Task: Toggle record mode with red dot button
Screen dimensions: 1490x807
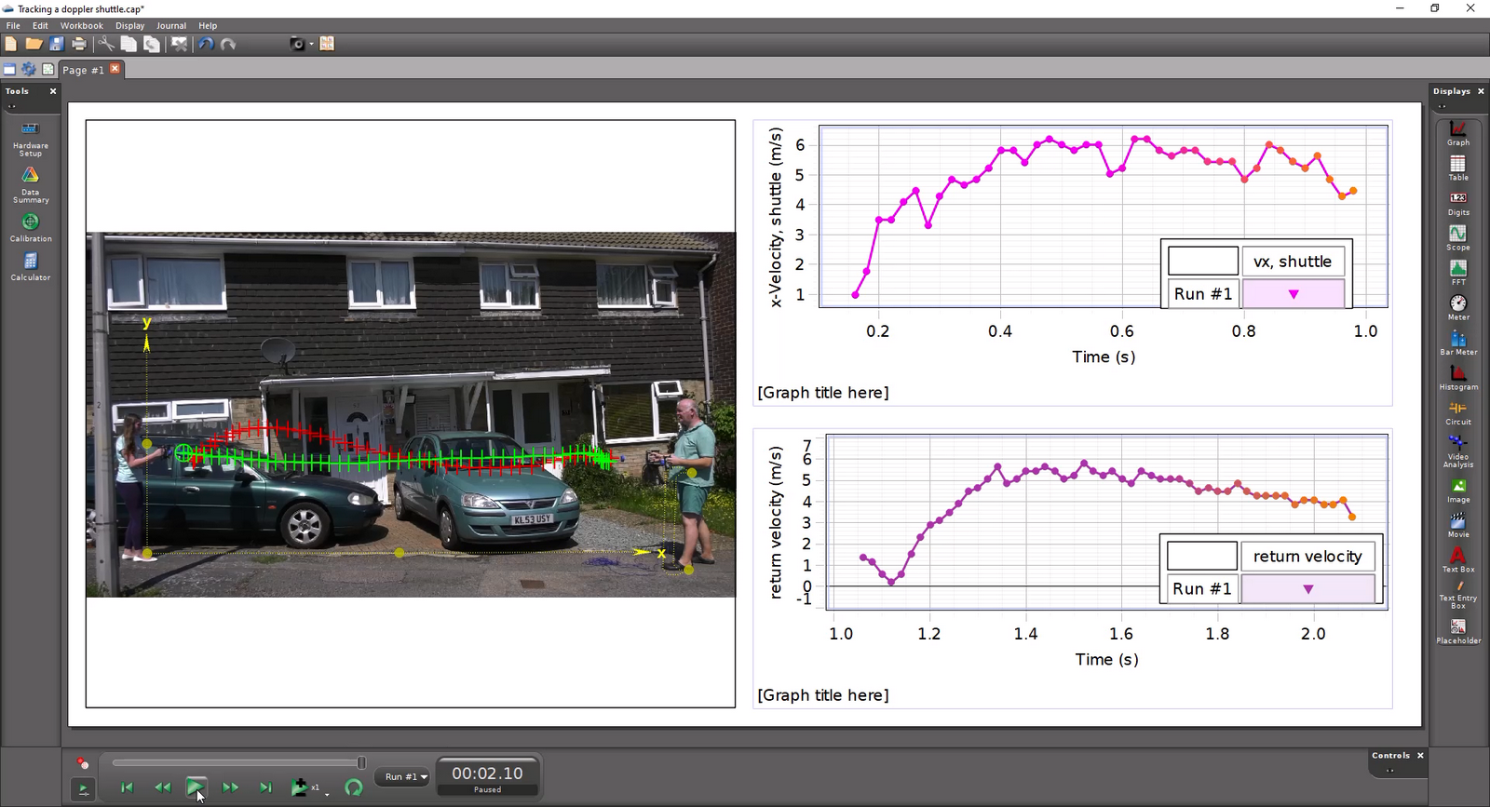Action: (83, 763)
